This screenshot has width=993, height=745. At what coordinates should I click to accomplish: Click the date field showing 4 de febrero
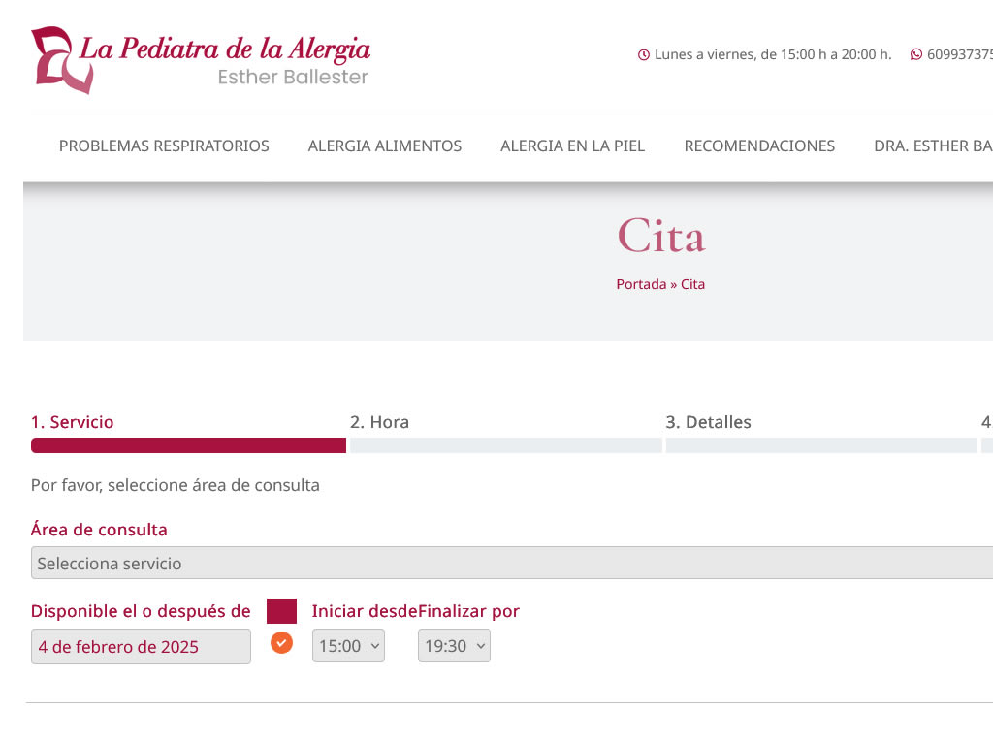(x=141, y=646)
